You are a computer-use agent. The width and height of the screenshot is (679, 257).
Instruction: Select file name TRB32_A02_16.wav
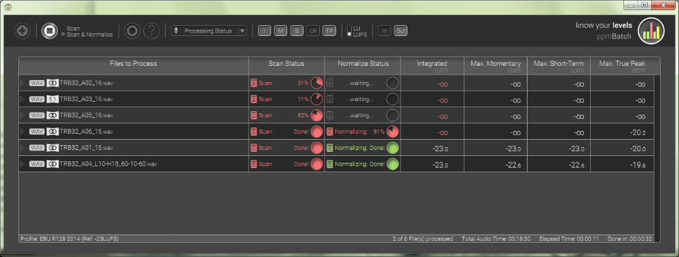click(x=86, y=83)
